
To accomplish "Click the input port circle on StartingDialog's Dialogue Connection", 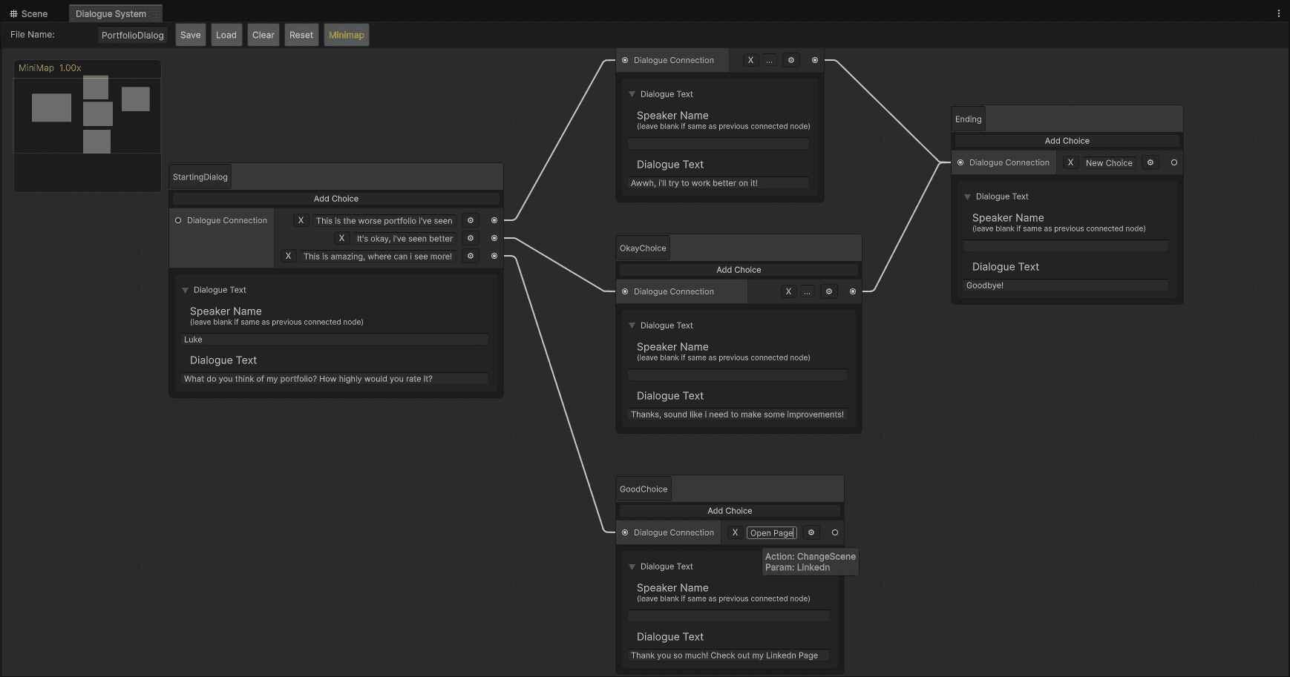I will point(178,220).
